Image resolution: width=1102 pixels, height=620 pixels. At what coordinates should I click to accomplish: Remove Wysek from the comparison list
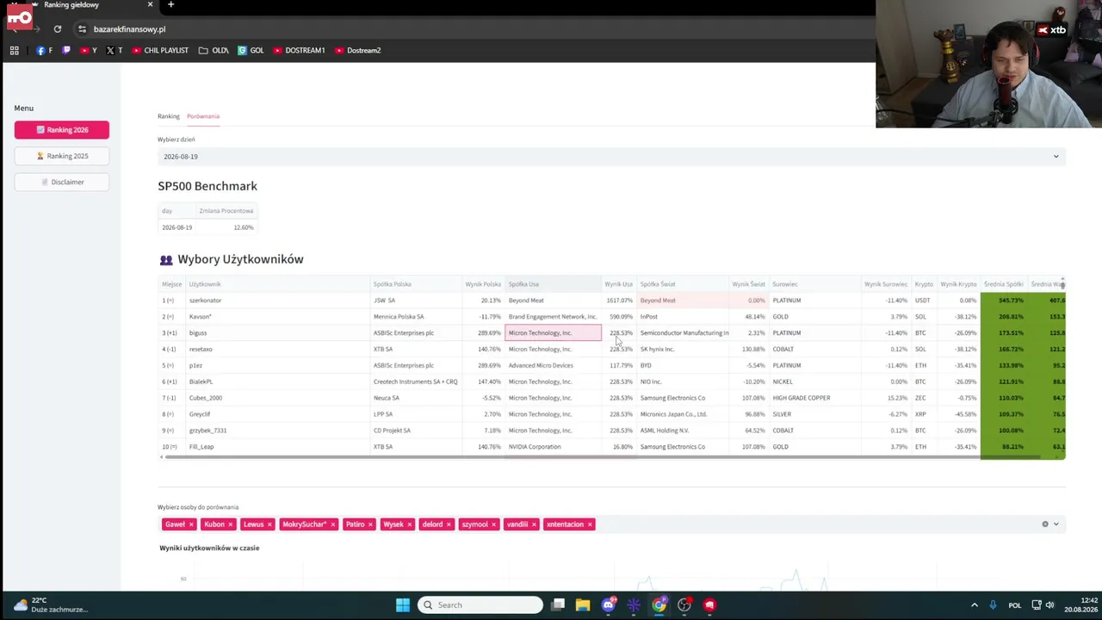410,524
